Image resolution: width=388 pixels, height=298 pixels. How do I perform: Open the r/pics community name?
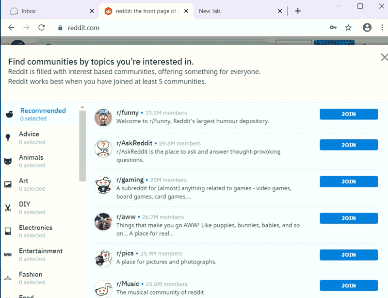[125, 253]
